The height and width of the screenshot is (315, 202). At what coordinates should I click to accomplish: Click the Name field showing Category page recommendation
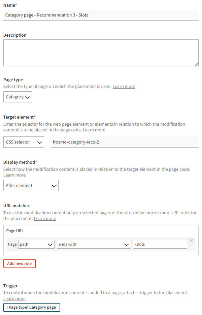click(101, 15)
